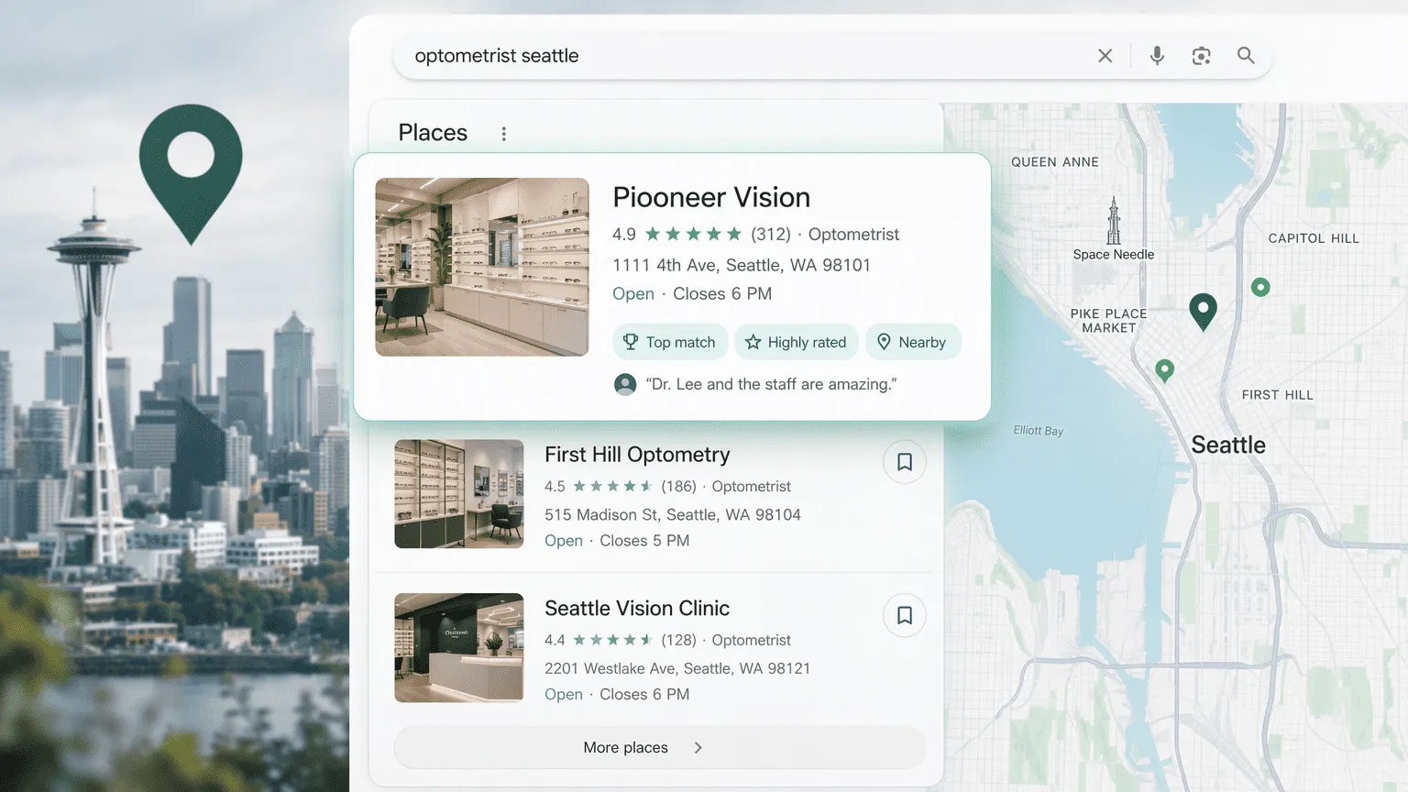The image size is (1408, 792).
Task: Start voice search with the microphone icon
Action: click(x=1157, y=56)
